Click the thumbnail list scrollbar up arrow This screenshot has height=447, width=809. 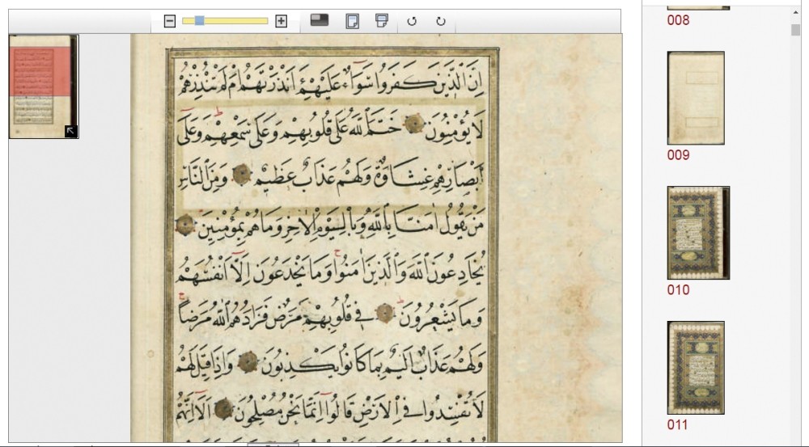(x=795, y=13)
